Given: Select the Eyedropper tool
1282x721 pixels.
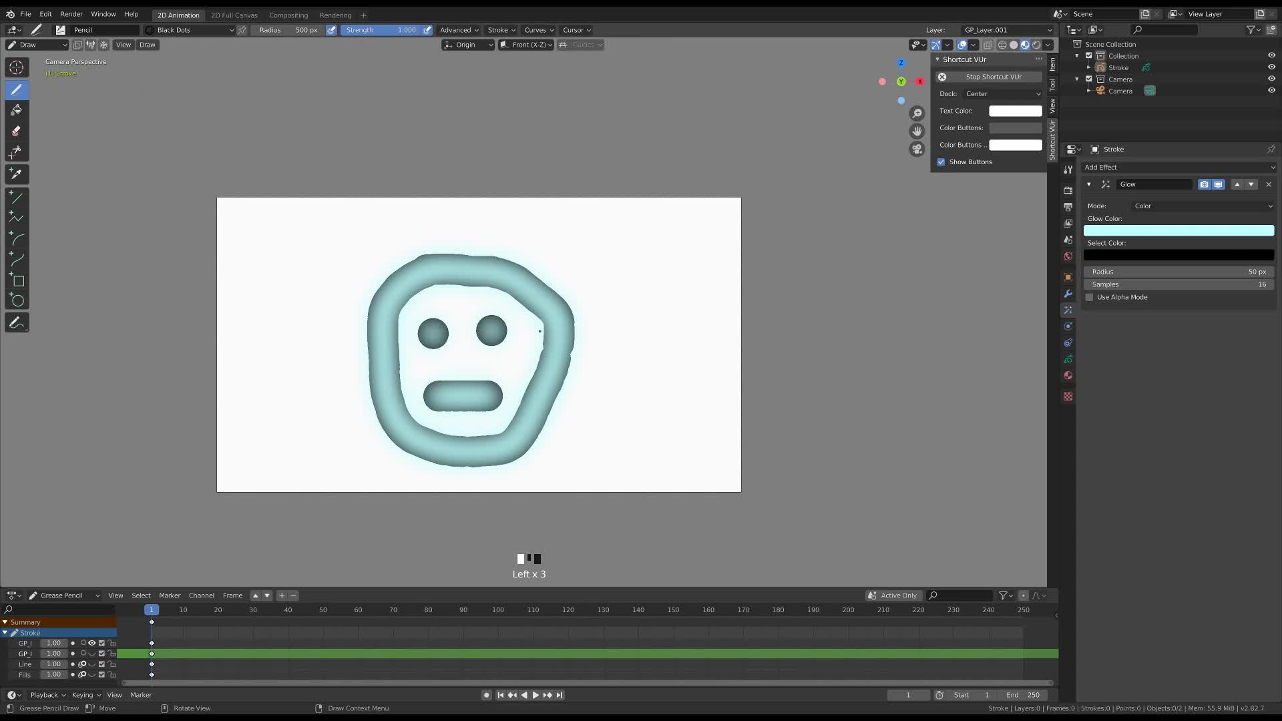Looking at the screenshot, I should click(17, 174).
